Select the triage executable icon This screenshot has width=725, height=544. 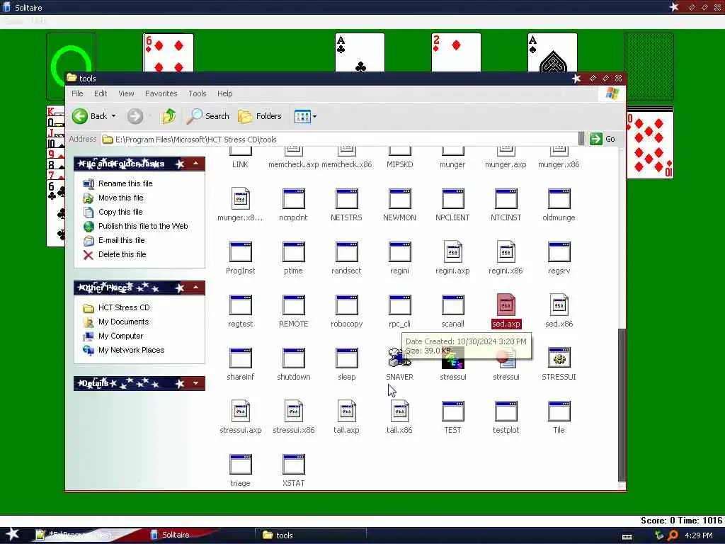coord(241,465)
